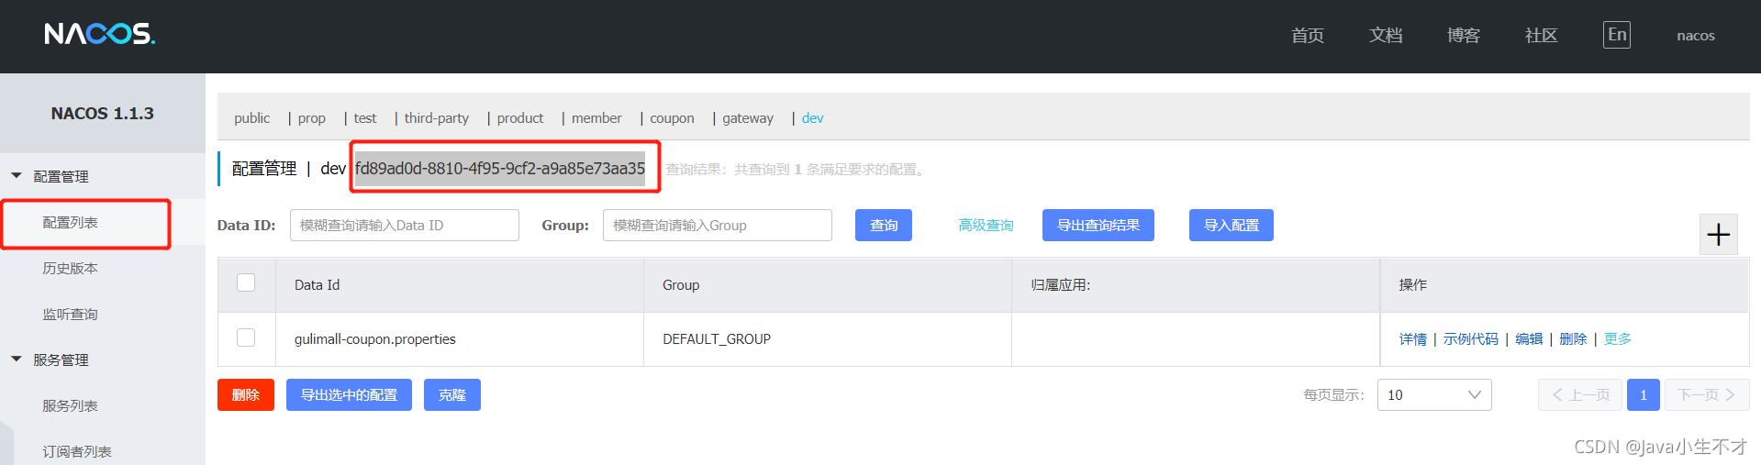Click the NACOS 1.1.3 version label
The image size is (1761, 465).
pos(103,113)
